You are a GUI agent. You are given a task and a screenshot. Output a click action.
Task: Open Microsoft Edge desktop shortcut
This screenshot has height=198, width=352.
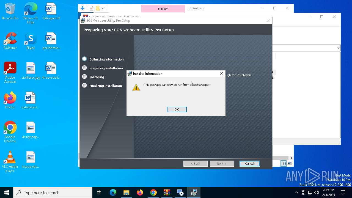tap(31, 13)
